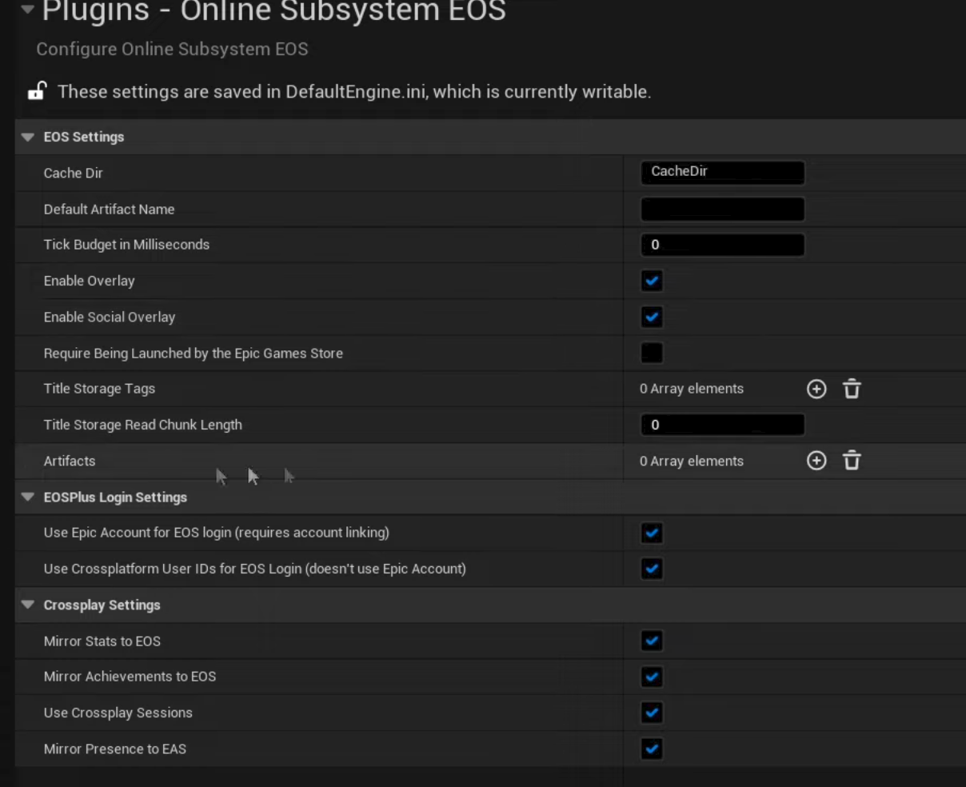
Task: Click Title Storage Tags '0 Array elements' text
Action: coord(692,389)
